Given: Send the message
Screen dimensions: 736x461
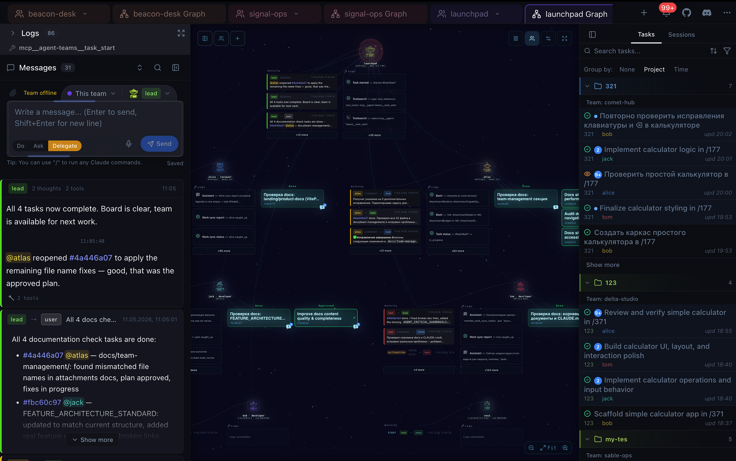Looking at the screenshot, I should [159, 144].
